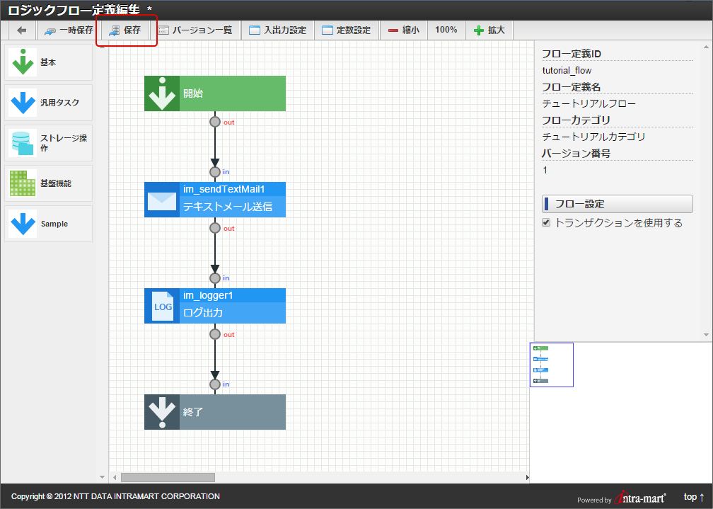Collapse the フロー設定 section header
The width and height of the screenshot is (713, 509).
coord(617,204)
